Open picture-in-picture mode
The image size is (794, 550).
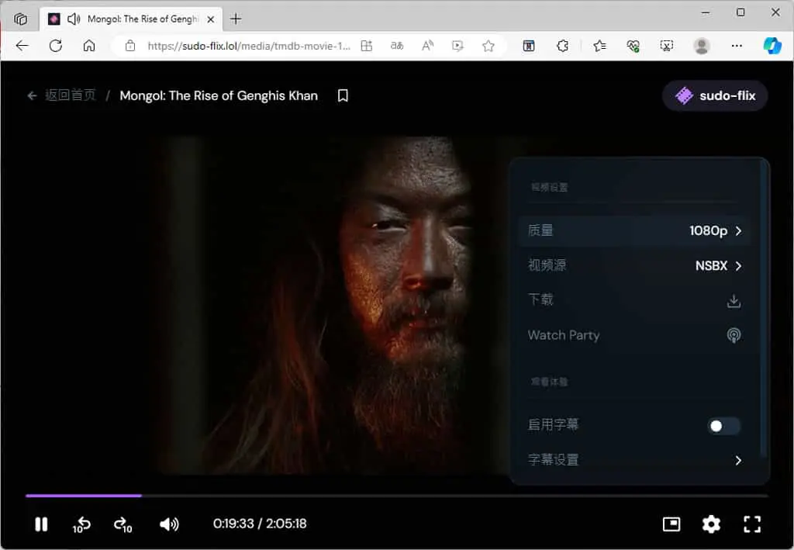671,524
